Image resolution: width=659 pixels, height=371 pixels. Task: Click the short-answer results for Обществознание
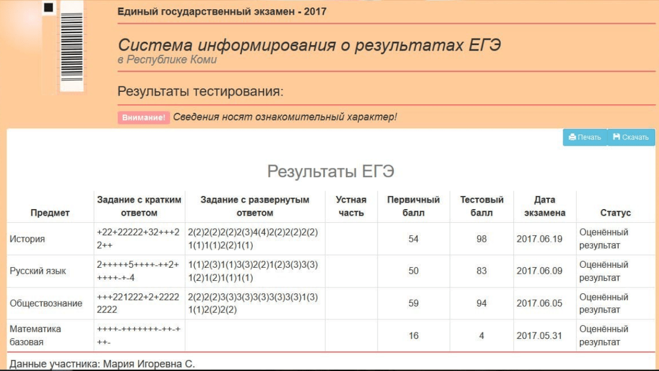(139, 303)
